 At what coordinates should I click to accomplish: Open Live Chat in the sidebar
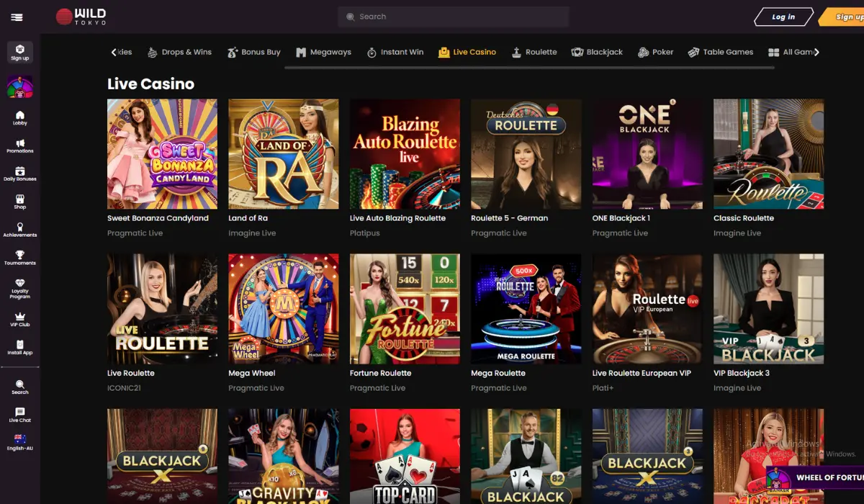click(20, 415)
